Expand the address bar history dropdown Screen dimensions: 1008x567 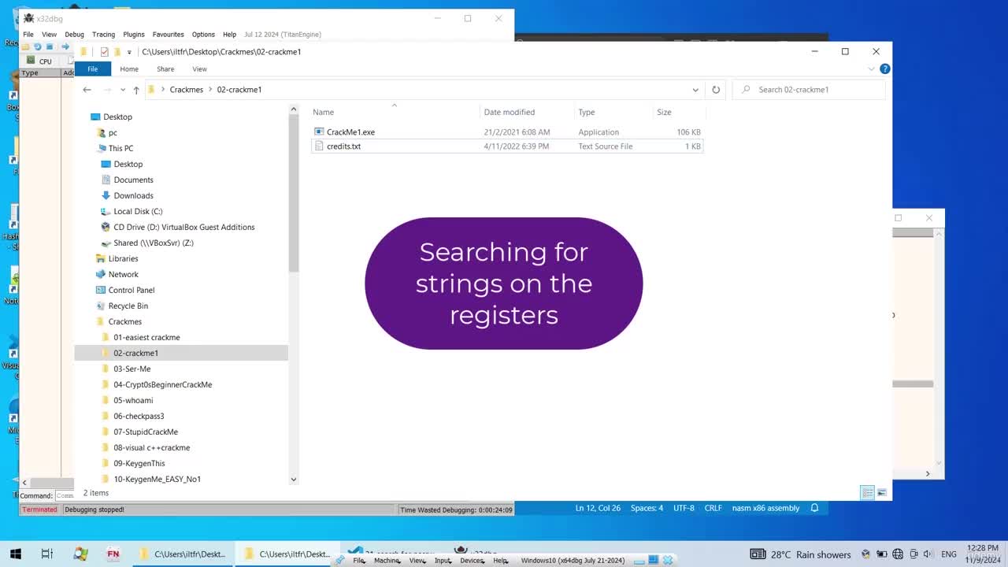(x=695, y=90)
